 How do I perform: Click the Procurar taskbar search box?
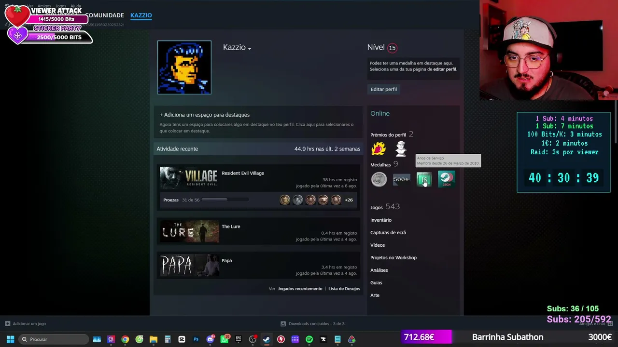pos(53,339)
